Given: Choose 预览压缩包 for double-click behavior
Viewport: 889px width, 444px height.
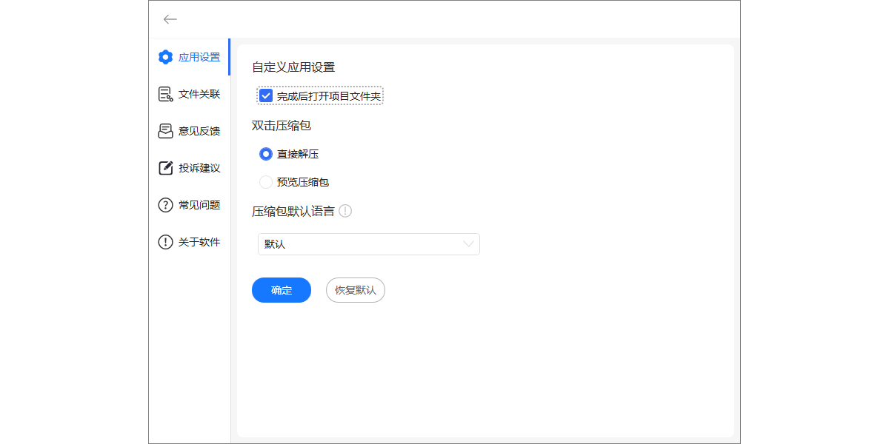Looking at the screenshot, I should [266, 181].
